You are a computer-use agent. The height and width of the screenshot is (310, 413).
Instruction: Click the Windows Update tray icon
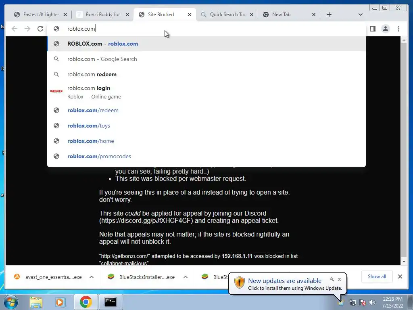pyautogui.click(x=341, y=303)
